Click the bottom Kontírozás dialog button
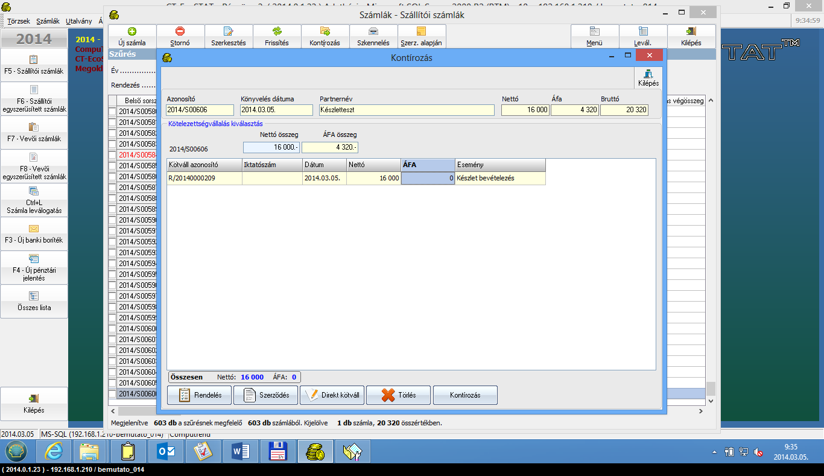Viewport: 824px width, 476px height. [465, 395]
